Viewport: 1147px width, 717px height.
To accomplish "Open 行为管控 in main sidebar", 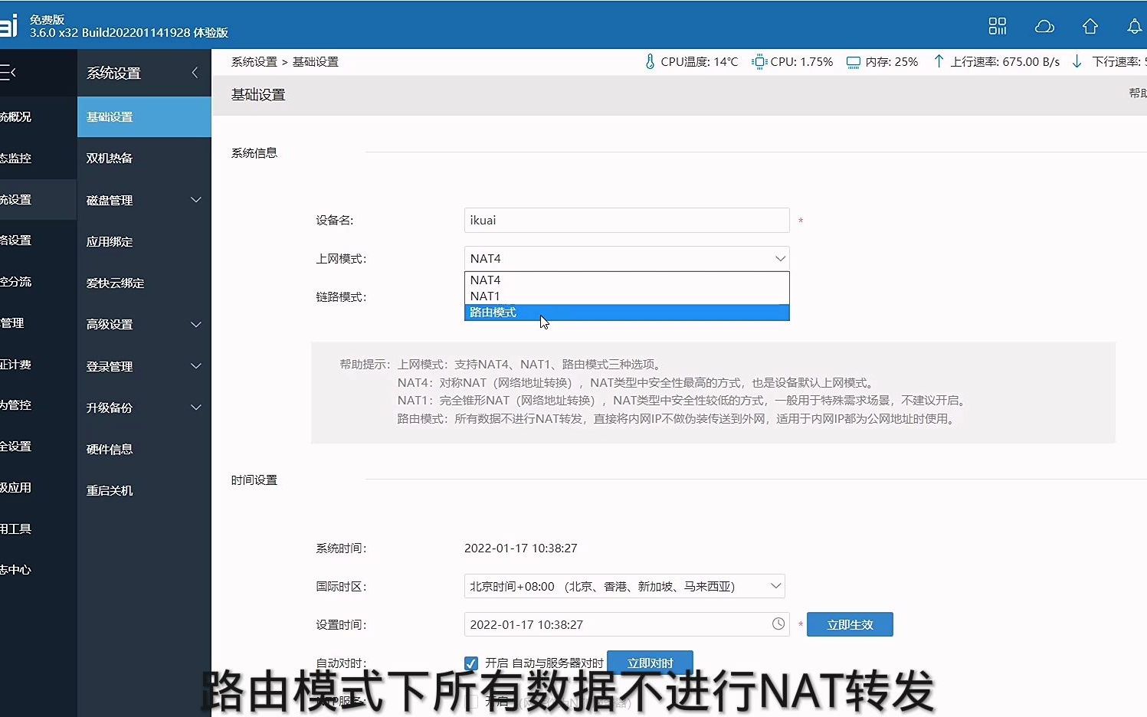I will click(38, 404).
